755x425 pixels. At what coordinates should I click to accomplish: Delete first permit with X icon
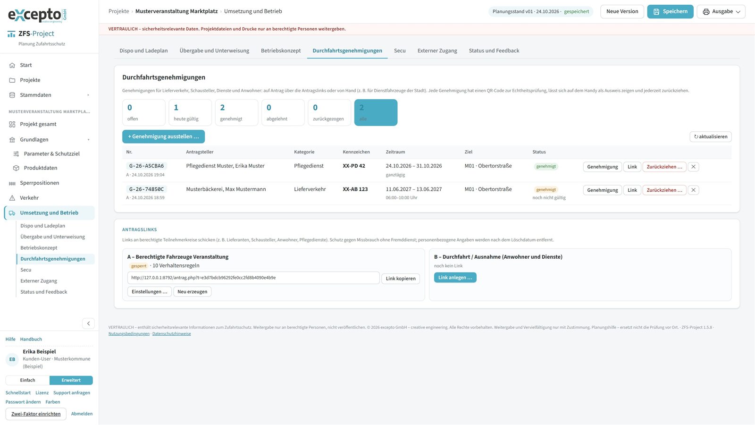click(693, 167)
